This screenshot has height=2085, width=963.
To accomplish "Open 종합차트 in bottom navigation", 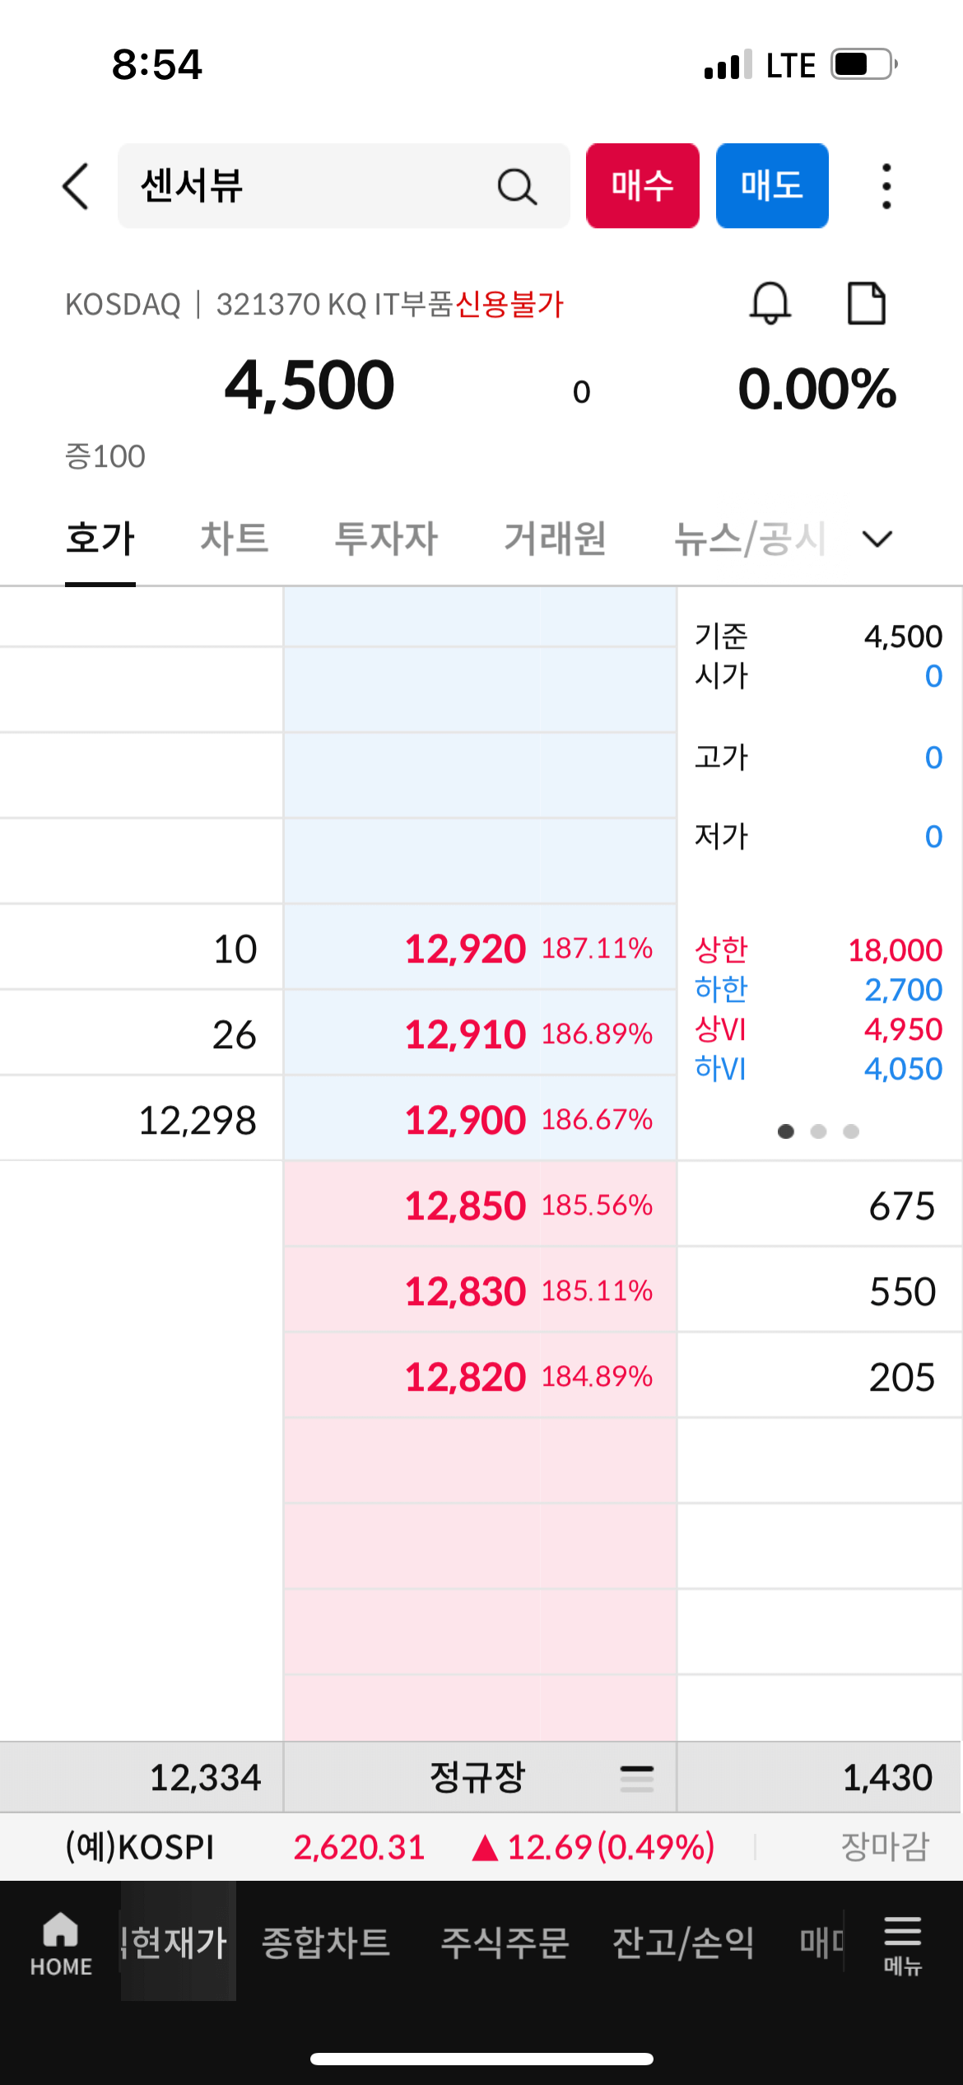I will [x=325, y=1943].
